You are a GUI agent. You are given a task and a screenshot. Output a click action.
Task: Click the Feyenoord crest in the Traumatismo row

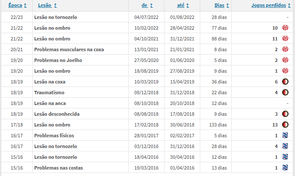tap(285, 93)
